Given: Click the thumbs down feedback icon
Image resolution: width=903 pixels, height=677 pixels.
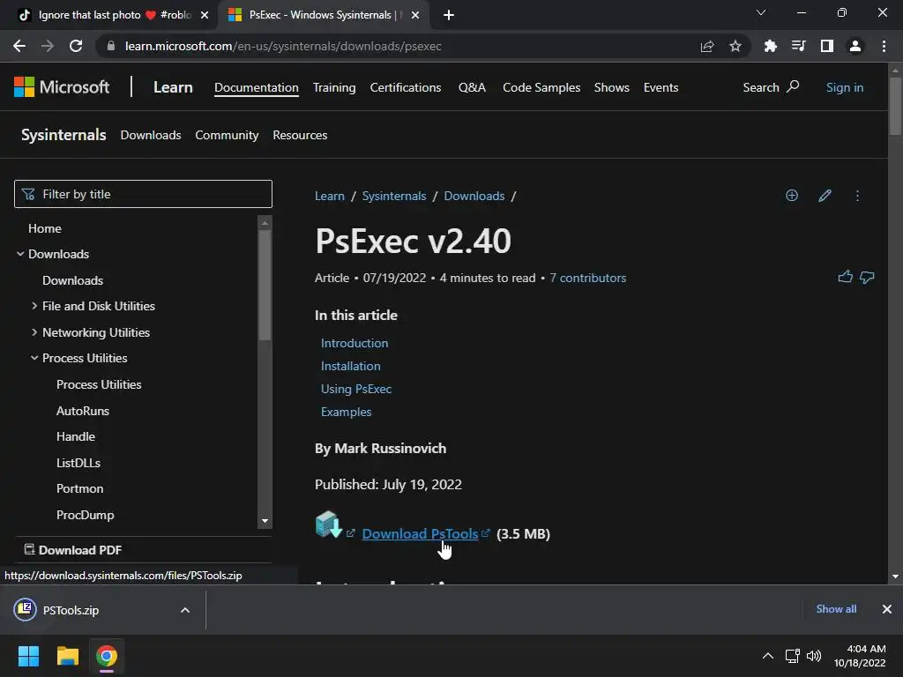Looking at the screenshot, I should tap(867, 277).
